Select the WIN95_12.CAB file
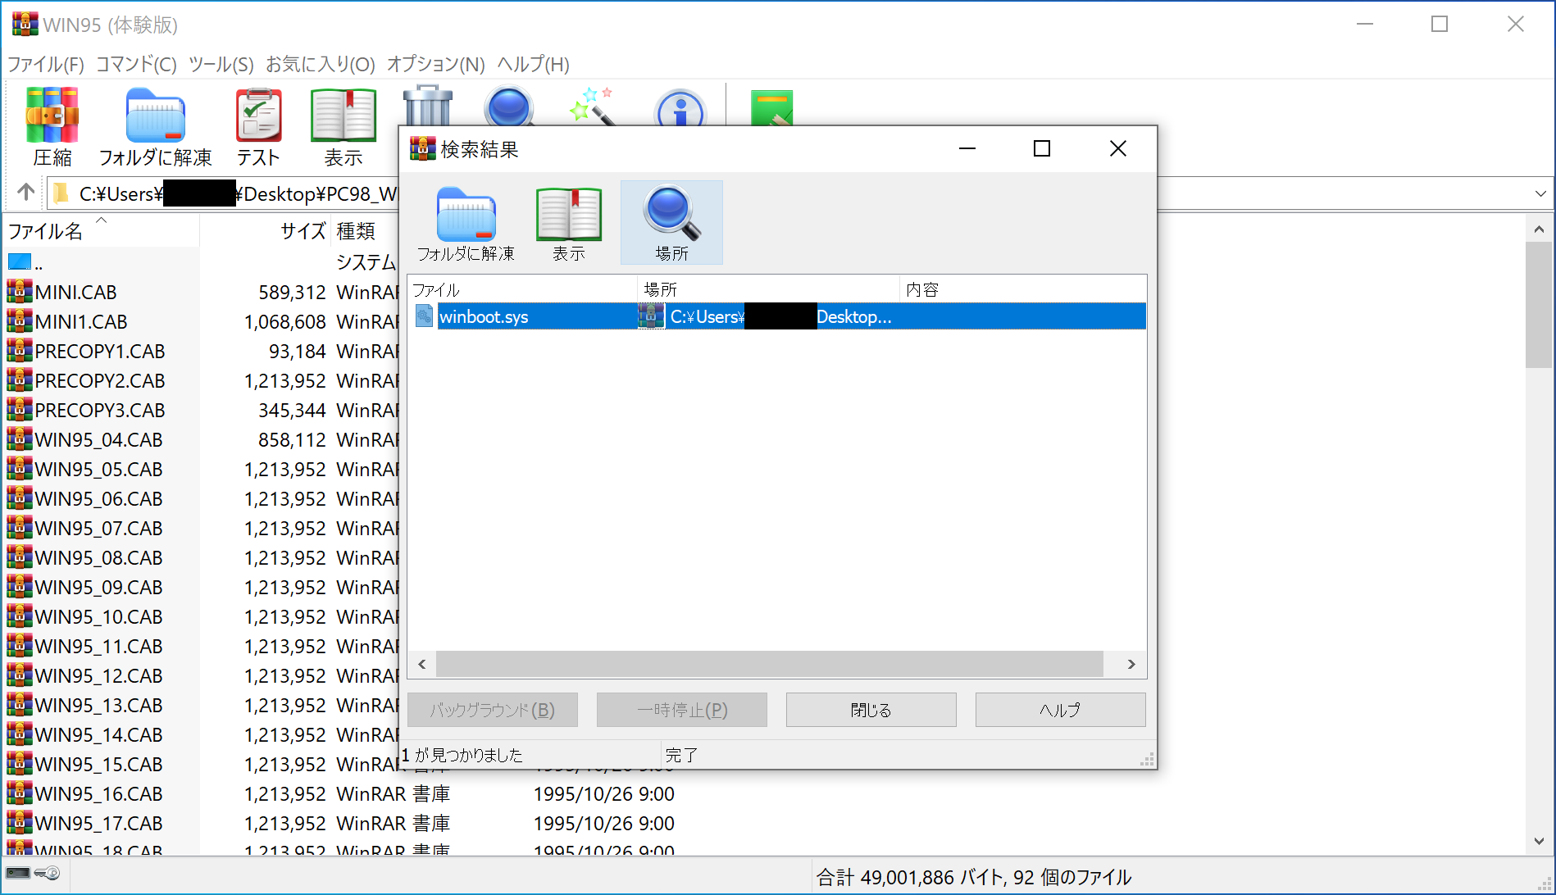The image size is (1556, 895). (201, 675)
